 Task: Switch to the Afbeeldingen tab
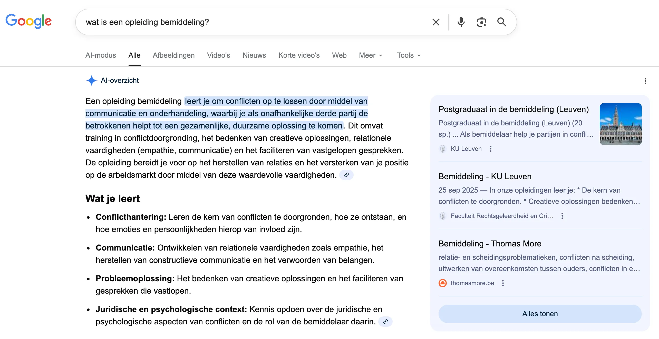point(173,55)
